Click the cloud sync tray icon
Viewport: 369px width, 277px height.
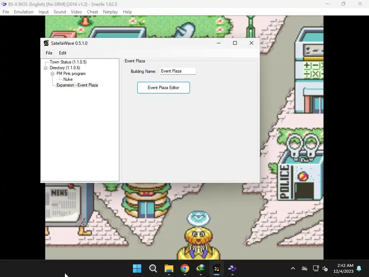click(304, 268)
